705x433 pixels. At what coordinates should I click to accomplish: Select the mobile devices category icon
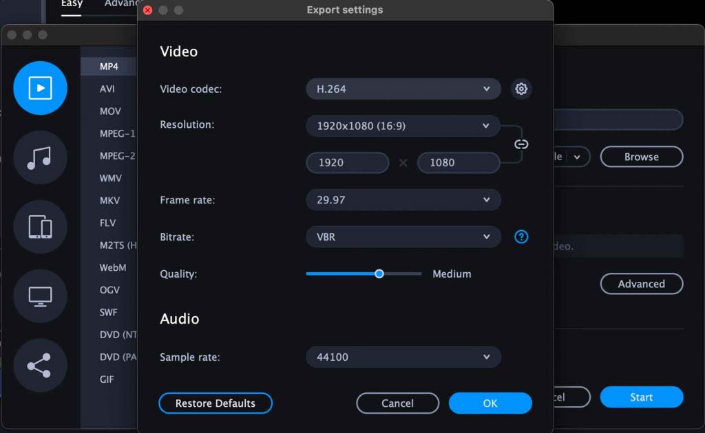[39, 227]
